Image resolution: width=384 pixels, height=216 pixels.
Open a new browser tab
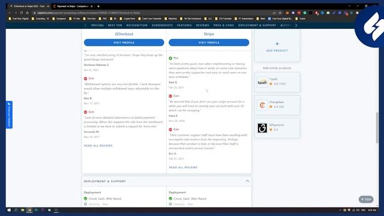[98, 7]
